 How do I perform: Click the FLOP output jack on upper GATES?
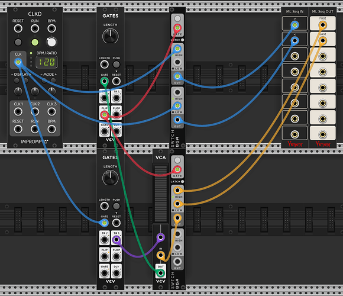[x=117, y=114]
